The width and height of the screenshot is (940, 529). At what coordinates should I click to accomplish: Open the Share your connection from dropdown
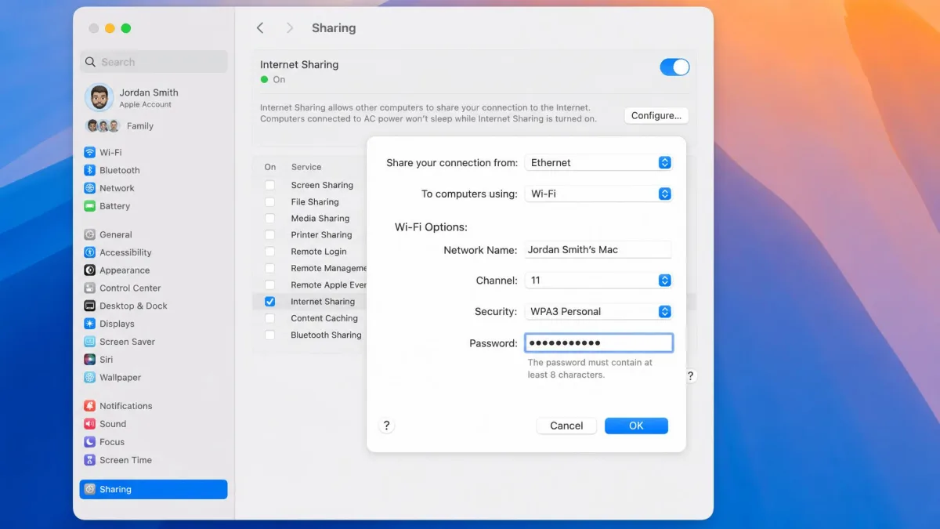[x=598, y=162]
